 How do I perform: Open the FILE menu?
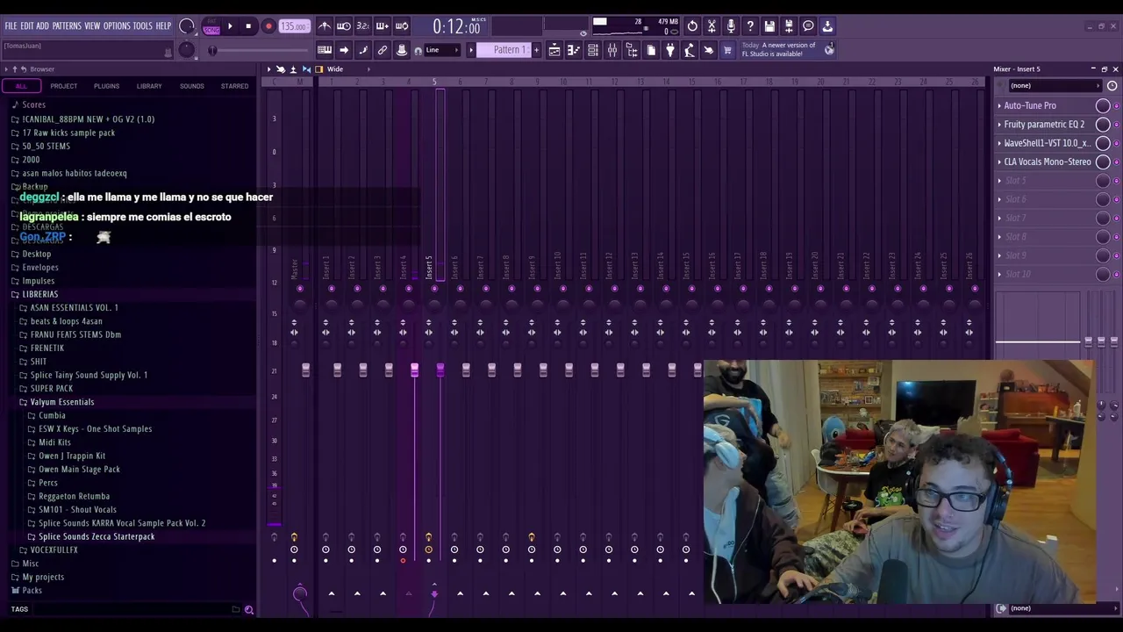pos(11,26)
